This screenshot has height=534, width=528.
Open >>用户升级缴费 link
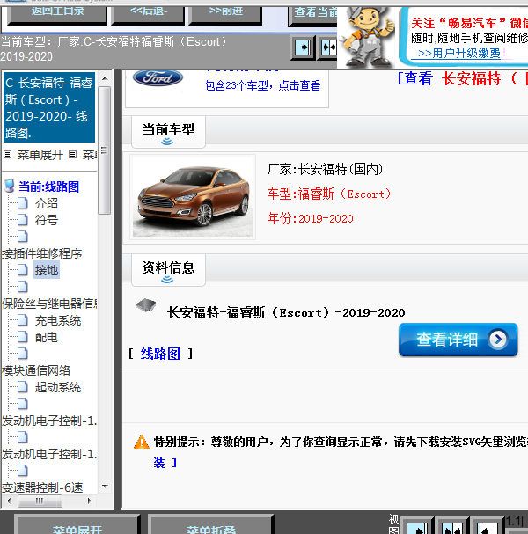click(459, 53)
